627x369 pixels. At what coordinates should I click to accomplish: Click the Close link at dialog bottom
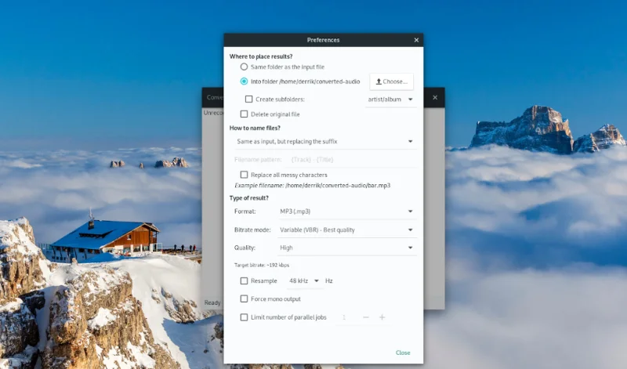coord(403,353)
